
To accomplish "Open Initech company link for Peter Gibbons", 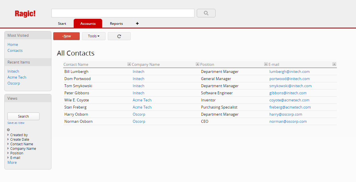I will tap(138, 93).
